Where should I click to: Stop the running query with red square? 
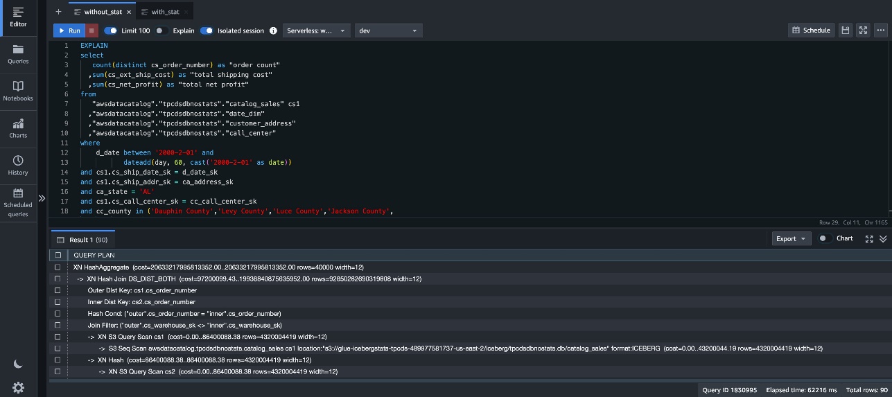coord(92,30)
